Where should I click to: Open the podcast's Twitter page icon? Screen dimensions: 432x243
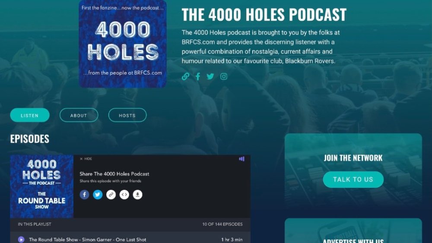(x=210, y=76)
